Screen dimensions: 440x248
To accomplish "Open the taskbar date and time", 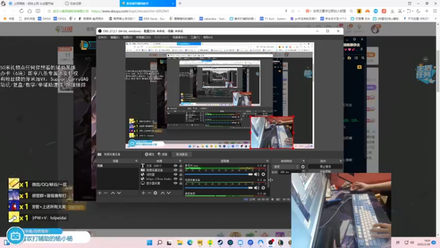I will [424, 242].
